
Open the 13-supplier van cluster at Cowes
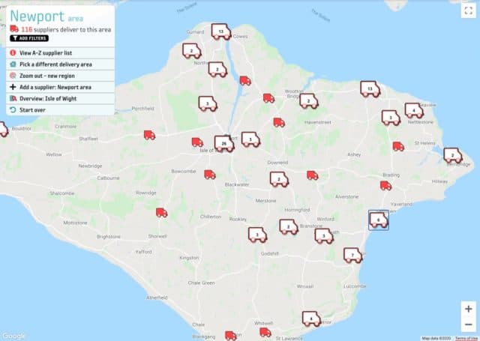click(220, 31)
